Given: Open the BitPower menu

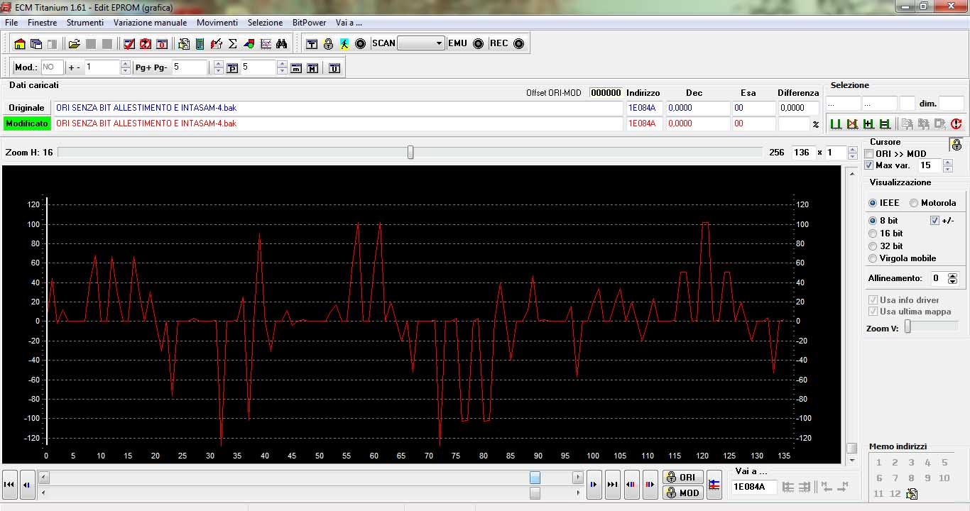Looking at the screenshot, I should coord(310,23).
